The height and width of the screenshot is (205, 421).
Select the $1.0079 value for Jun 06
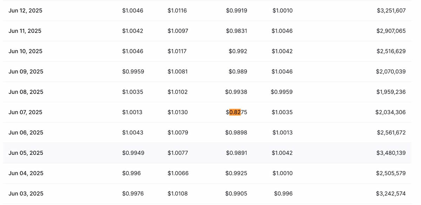click(178, 132)
